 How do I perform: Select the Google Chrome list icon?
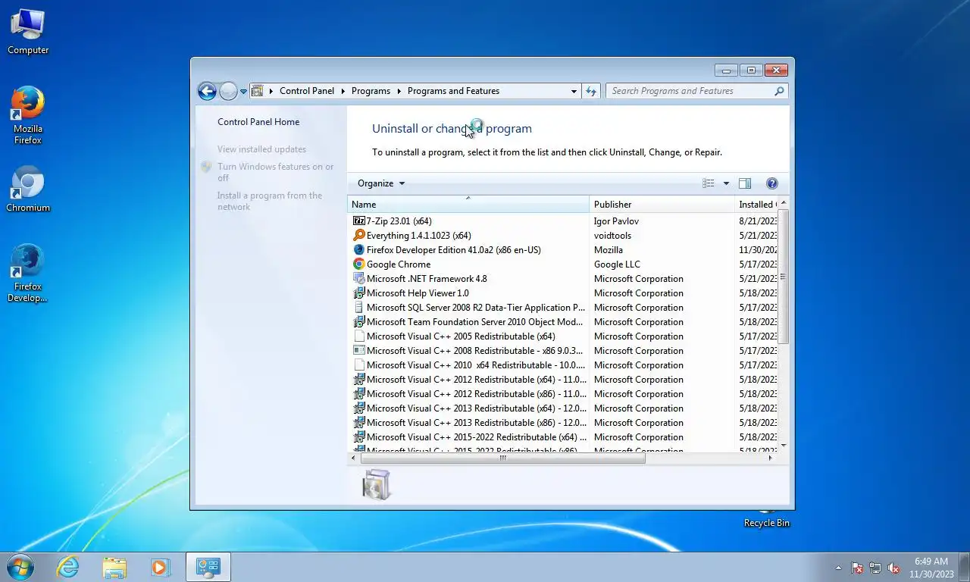click(x=359, y=264)
